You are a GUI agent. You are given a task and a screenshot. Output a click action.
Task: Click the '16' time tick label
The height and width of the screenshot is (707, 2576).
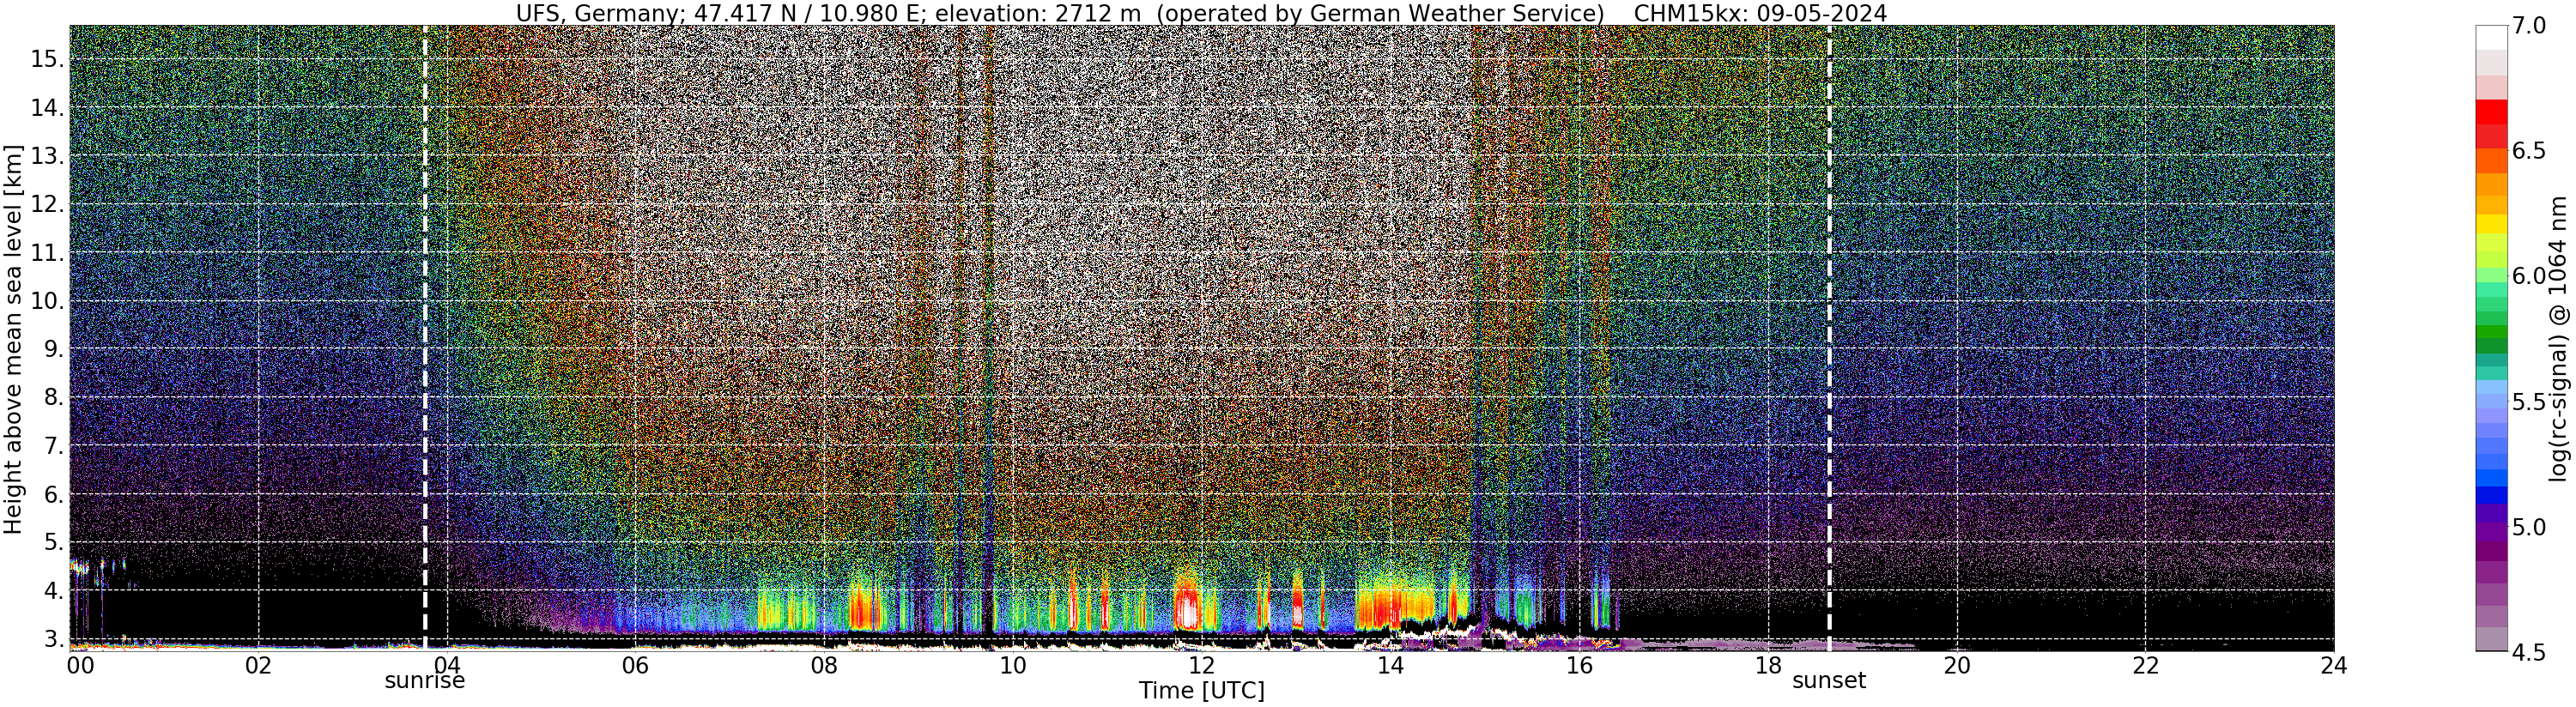tap(1579, 666)
